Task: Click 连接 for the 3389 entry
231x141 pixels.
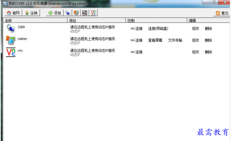Action: coord(137,28)
